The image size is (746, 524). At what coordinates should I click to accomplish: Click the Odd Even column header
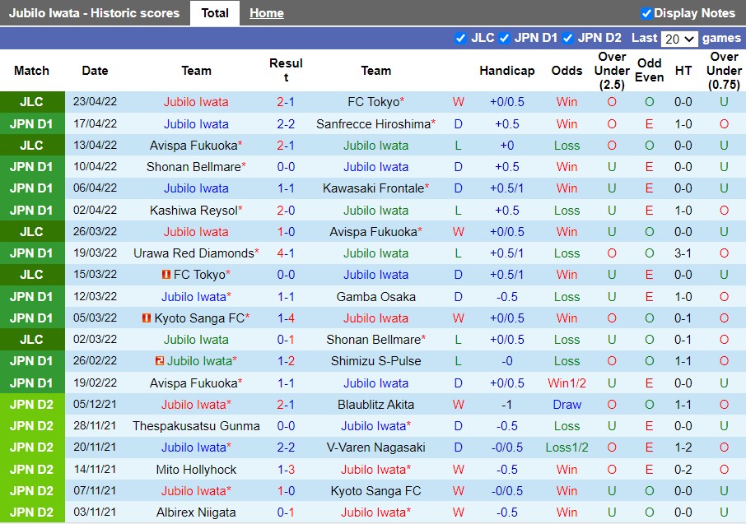click(x=650, y=71)
